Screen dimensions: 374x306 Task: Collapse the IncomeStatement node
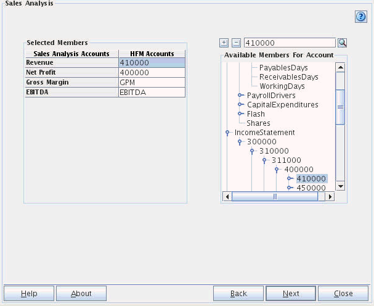227,133
